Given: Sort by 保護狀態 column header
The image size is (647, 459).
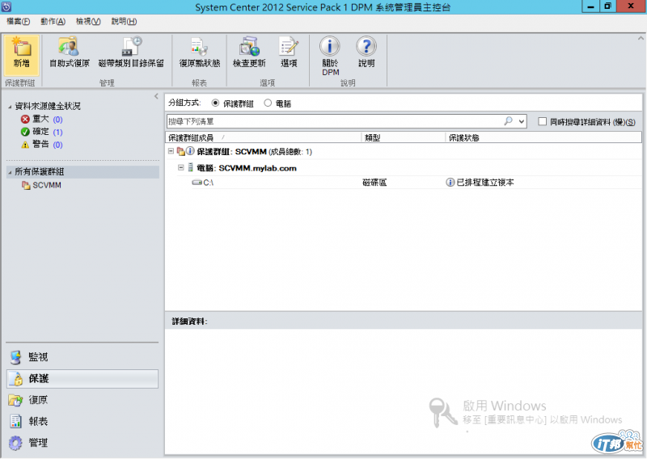Looking at the screenshot, I should pos(543,137).
